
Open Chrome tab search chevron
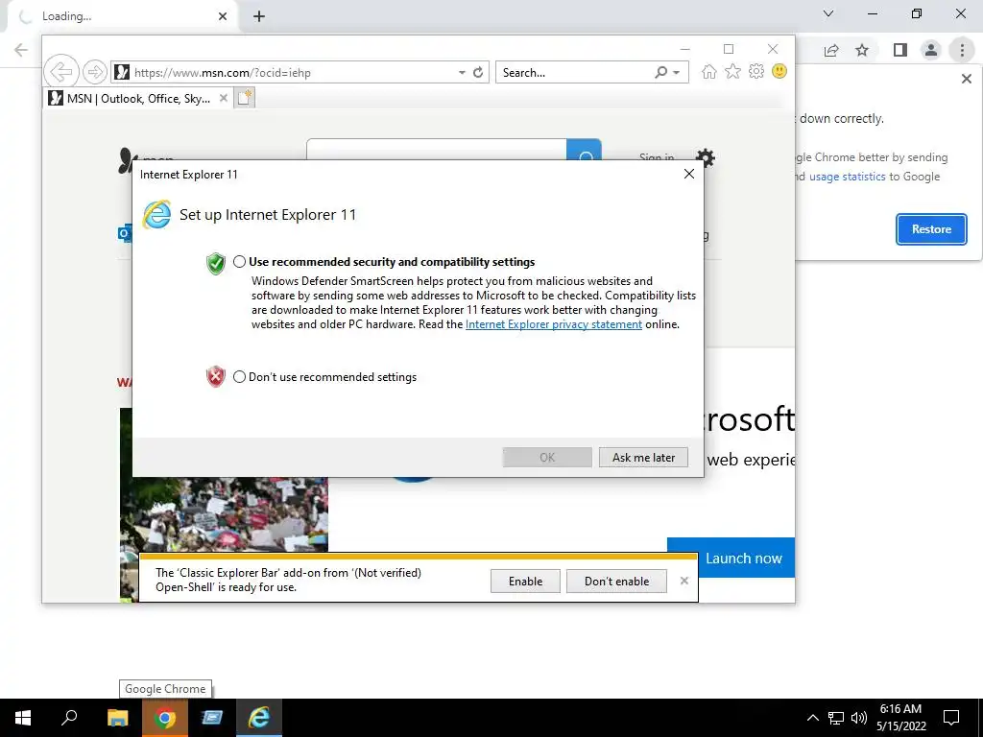point(828,13)
